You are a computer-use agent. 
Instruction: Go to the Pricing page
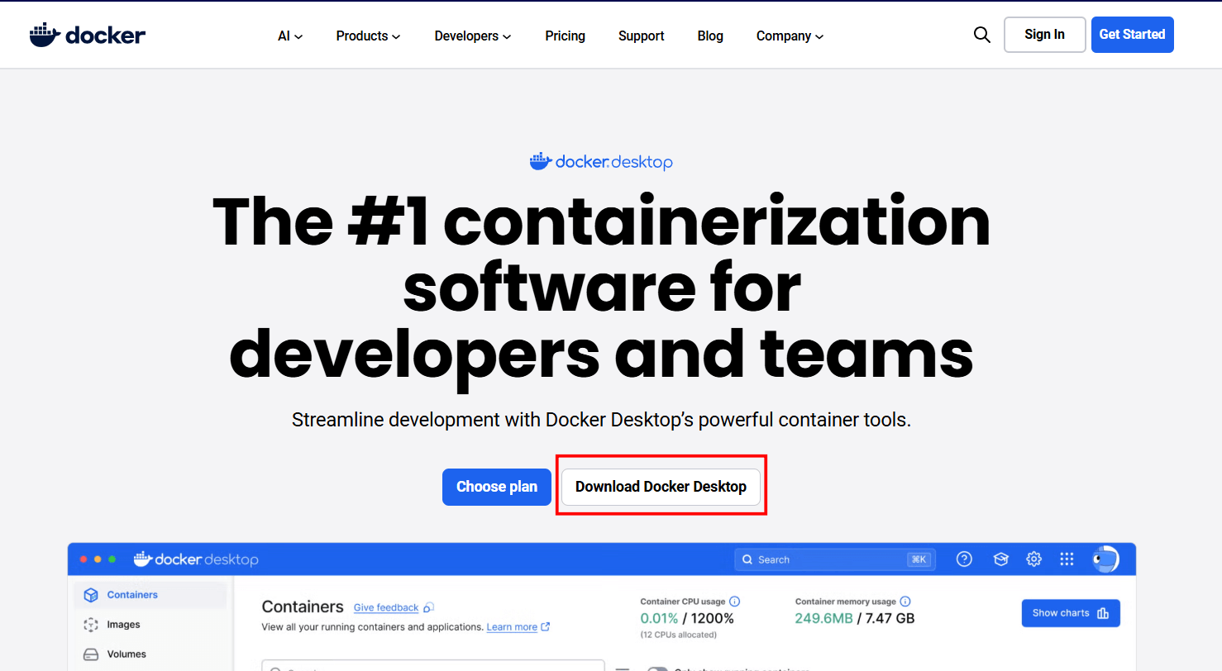pyautogui.click(x=566, y=36)
